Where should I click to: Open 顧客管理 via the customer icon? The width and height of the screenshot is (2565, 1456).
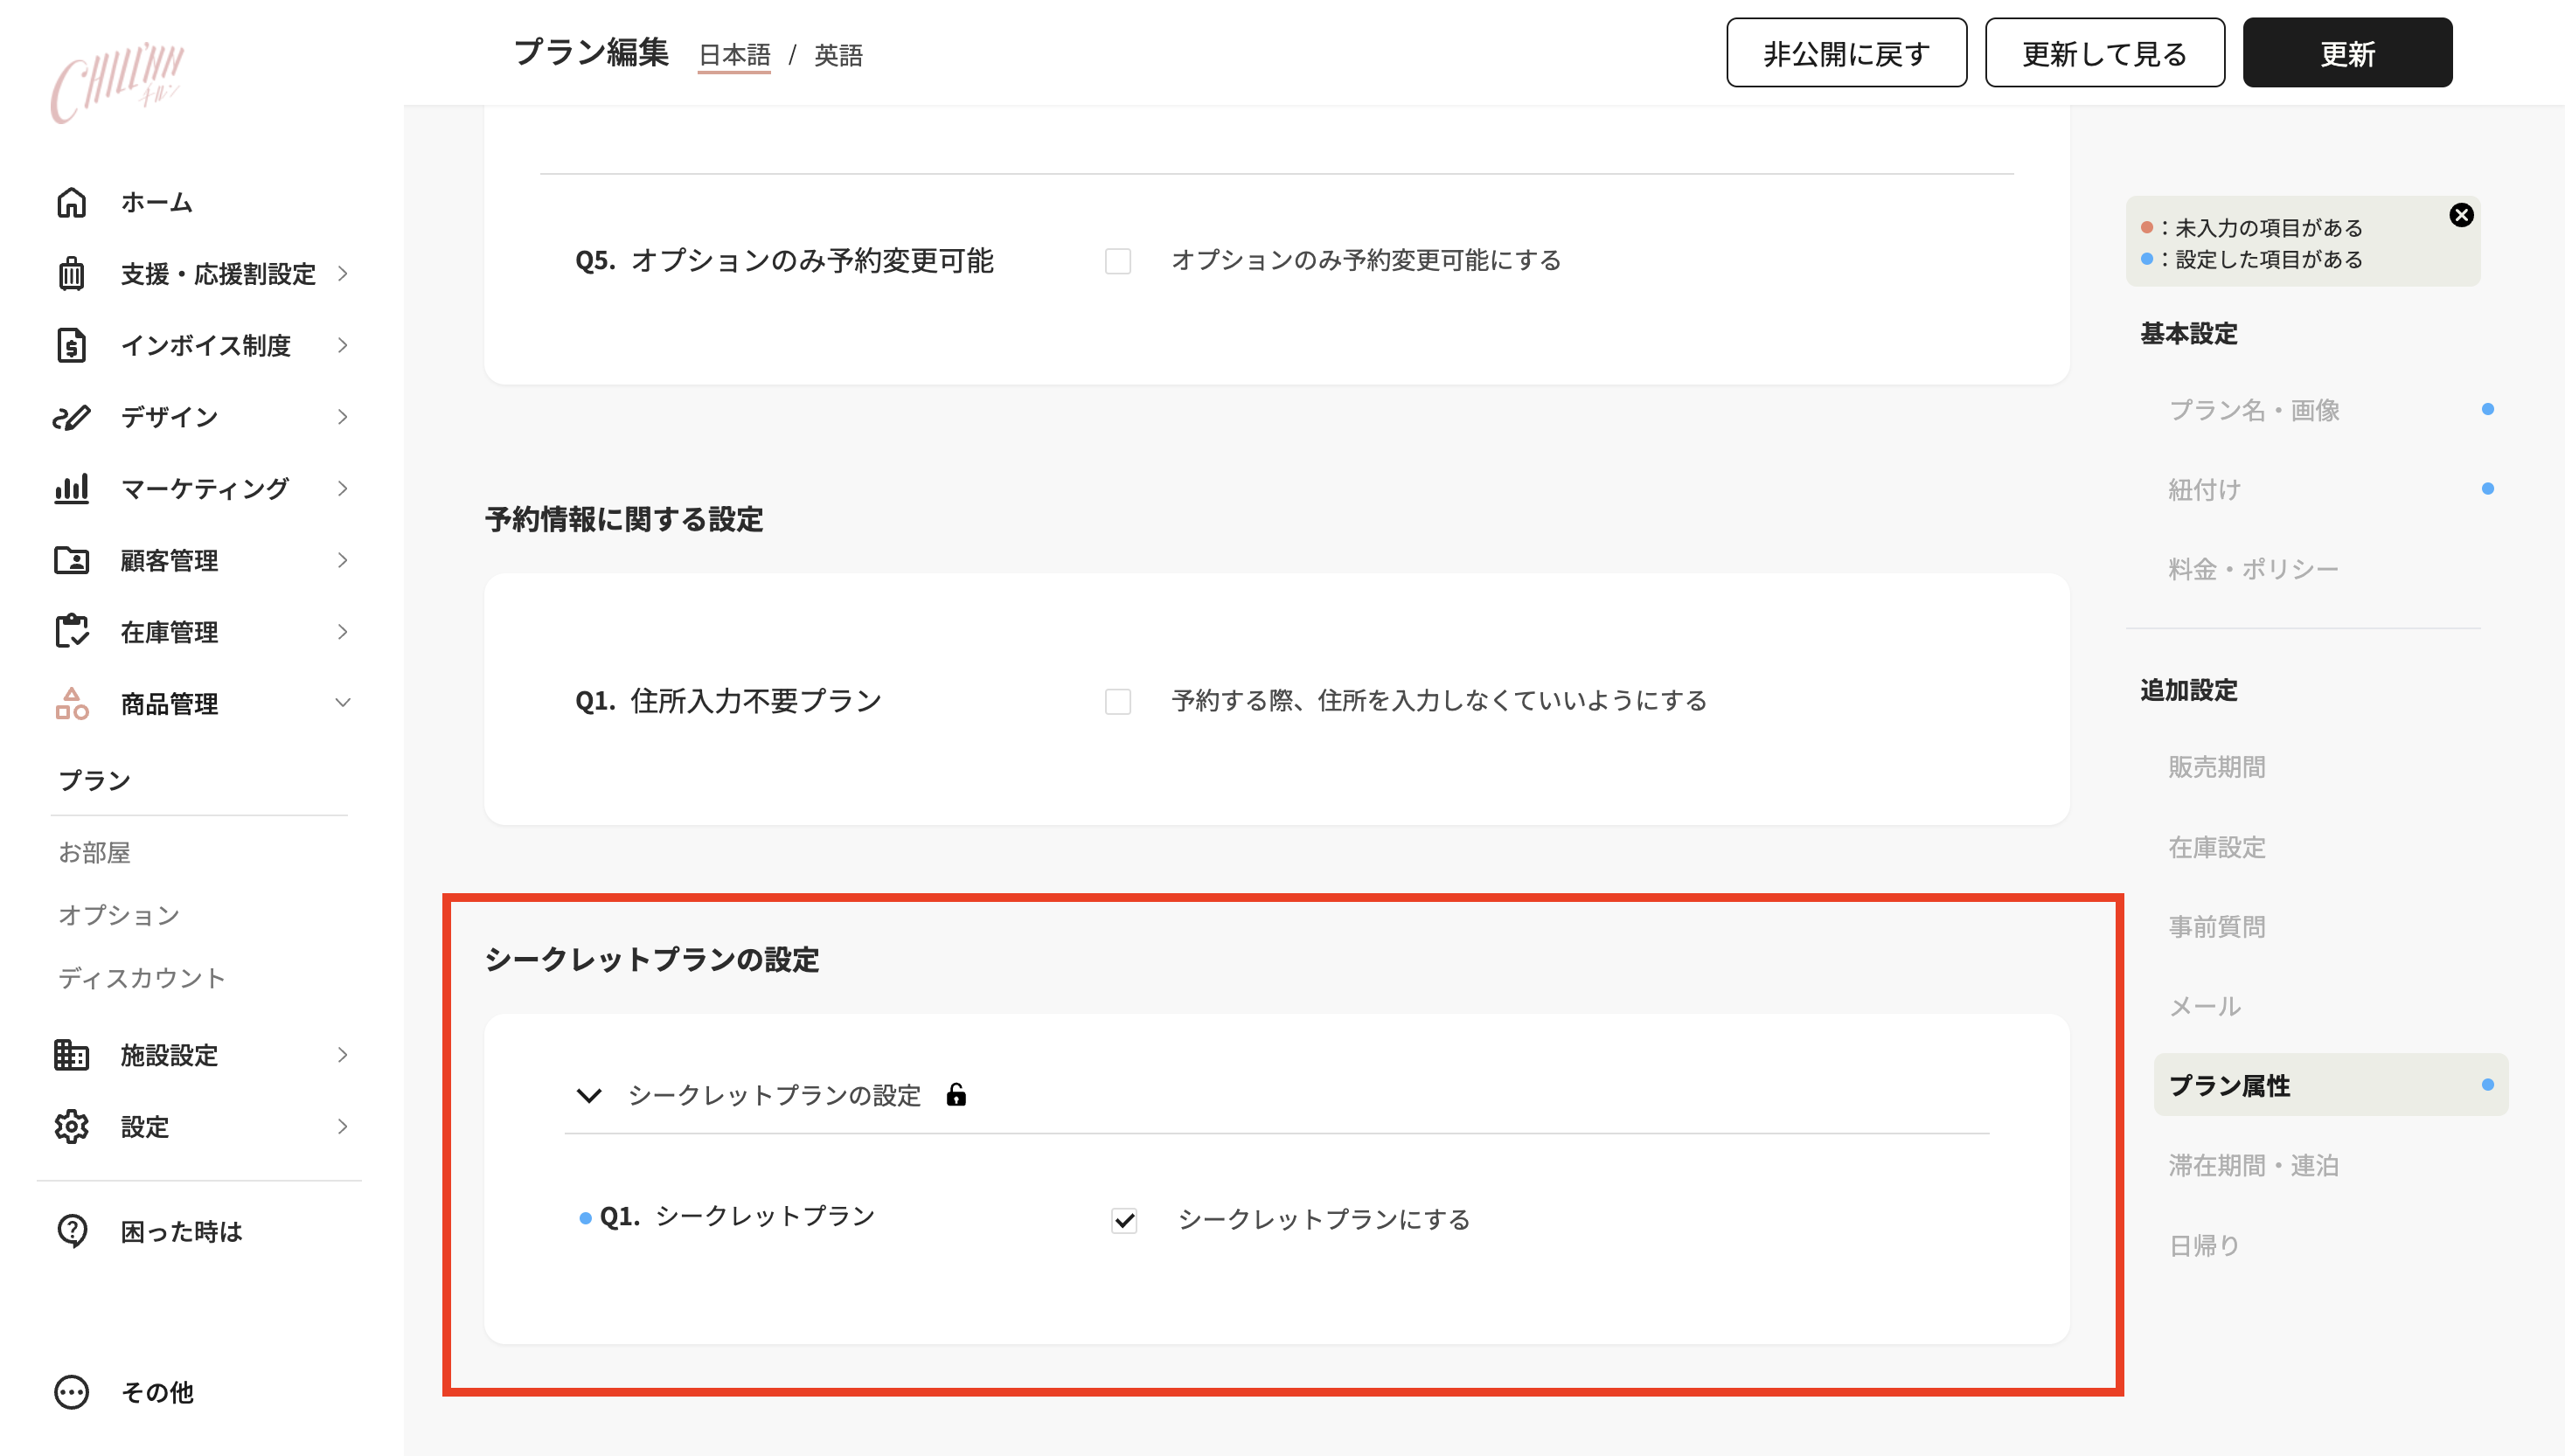click(x=70, y=560)
